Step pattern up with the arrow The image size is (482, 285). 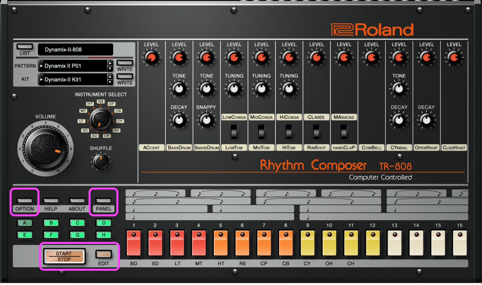[110, 63]
